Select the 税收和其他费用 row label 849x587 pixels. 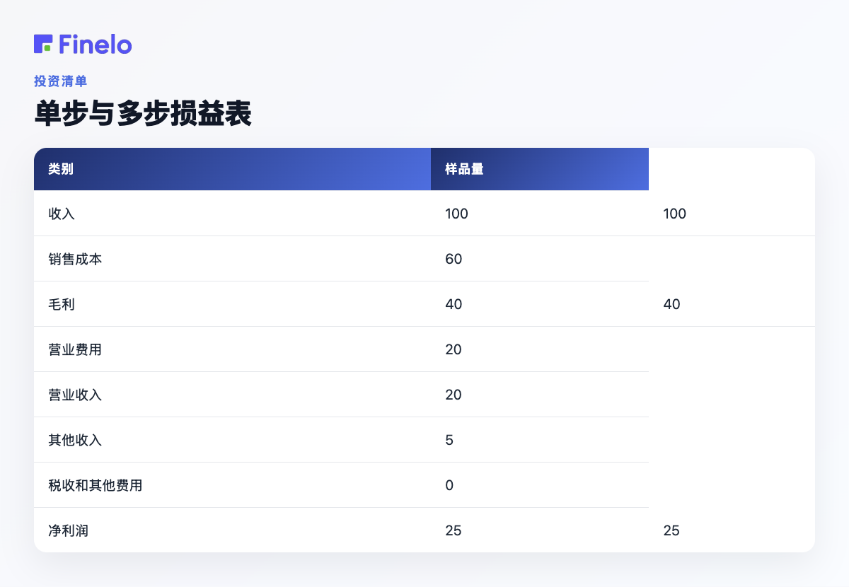(96, 485)
